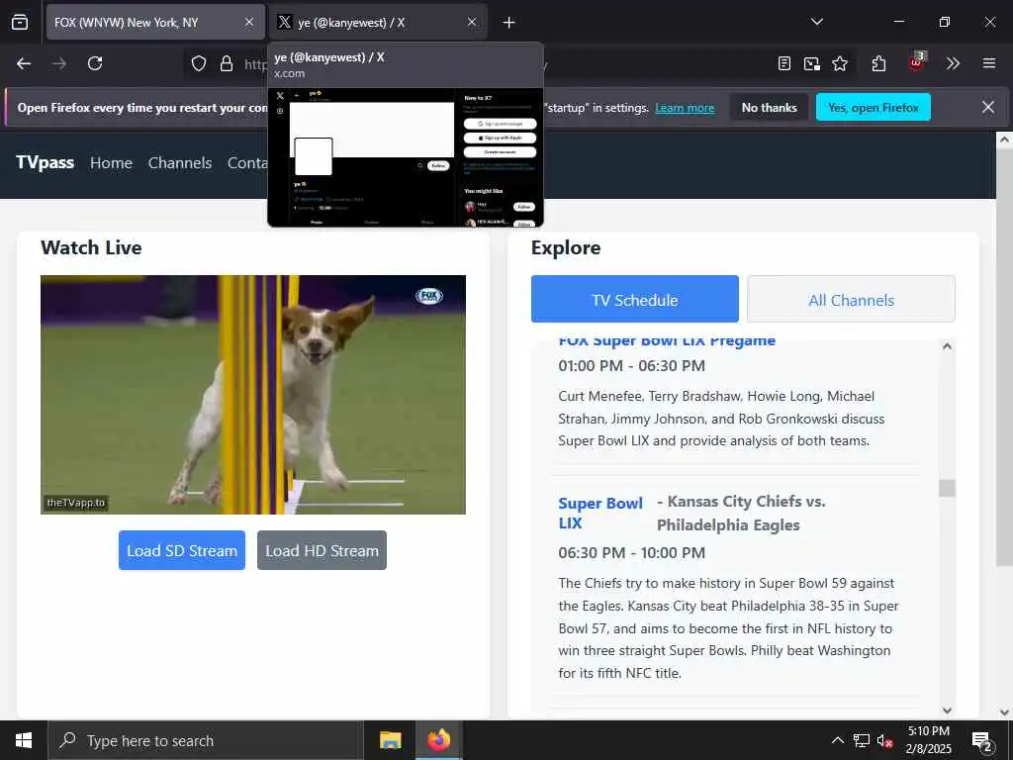Close the FOX (WNYW) New York tab
Viewport: 1013px width, 760px height.
click(249, 22)
